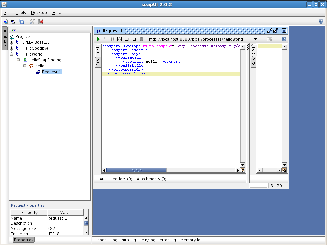Switch request editor to Raw view
This screenshot has height=245, width=327.
click(98, 61)
